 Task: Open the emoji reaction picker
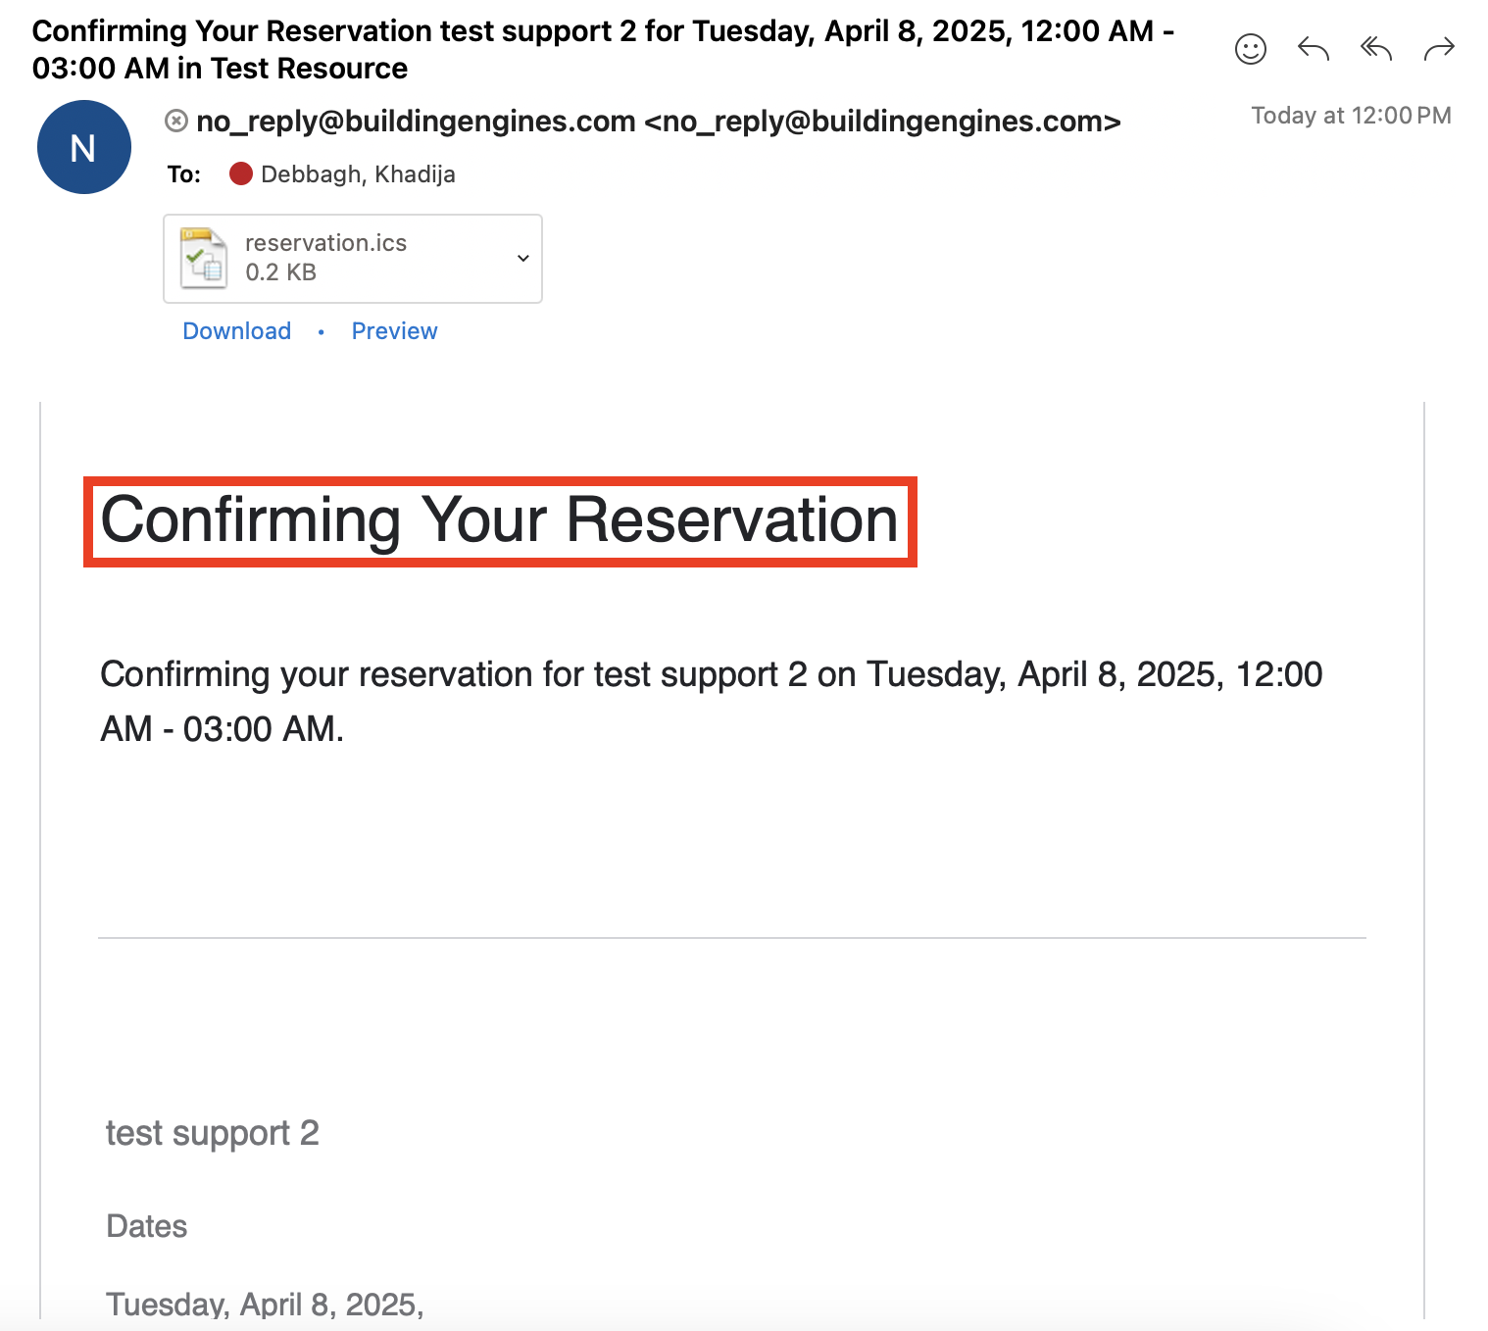[1250, 49]
